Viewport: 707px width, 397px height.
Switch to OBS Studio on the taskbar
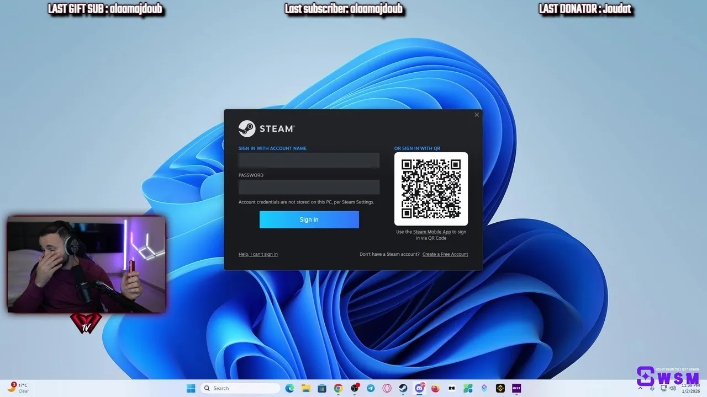tap(355, 388)
